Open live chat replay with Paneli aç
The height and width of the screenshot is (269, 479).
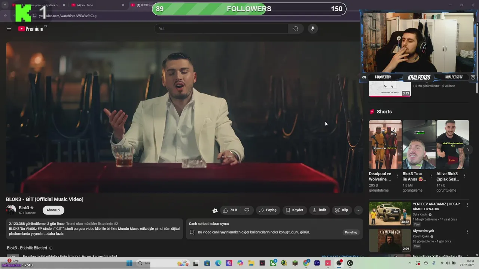point(351,232)
